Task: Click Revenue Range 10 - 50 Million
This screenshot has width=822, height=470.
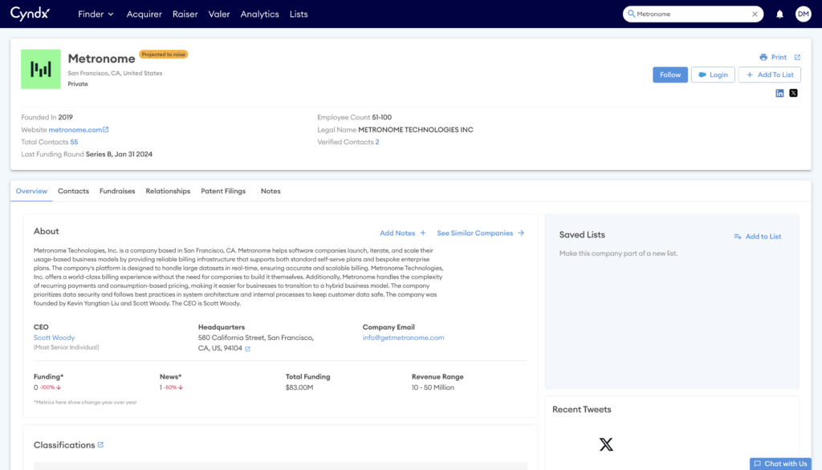Action: coord(433,387)
